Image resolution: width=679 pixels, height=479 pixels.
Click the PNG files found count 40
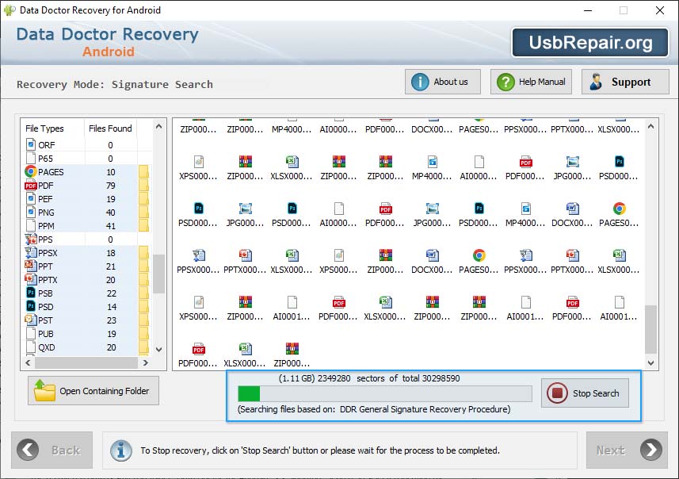click(x=111, y=213)
